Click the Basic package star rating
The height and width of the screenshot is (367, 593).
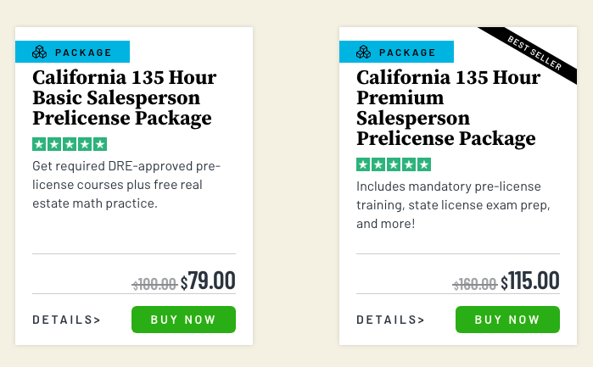click(x=70, y=144)
